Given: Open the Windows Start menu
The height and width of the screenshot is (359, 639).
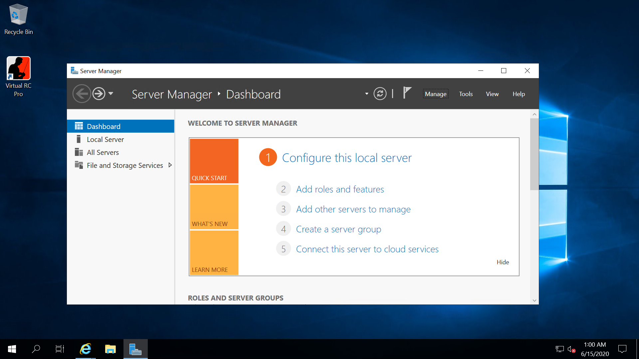Looking at the screenshot, I should coord(12,349).
